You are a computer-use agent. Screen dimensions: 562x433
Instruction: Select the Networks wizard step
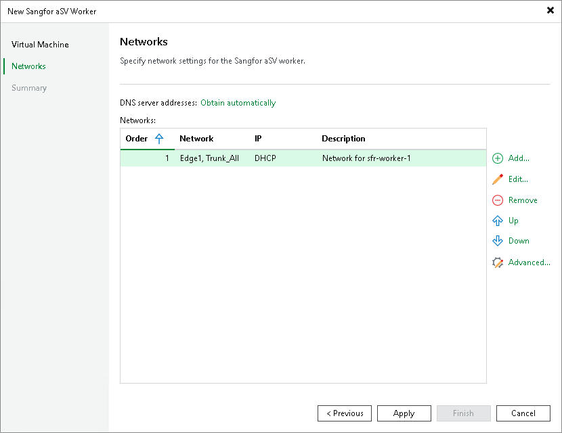(x=28, y=66)
